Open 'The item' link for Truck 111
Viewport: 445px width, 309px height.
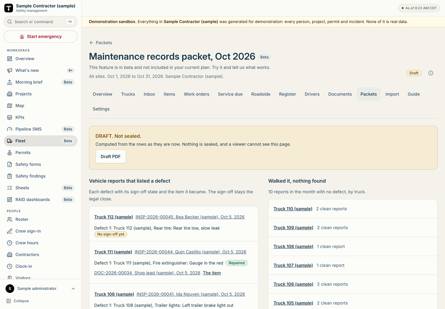tap(212, 273)
